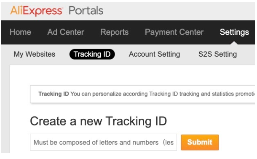
Task: Open the S2S Setting sub-tab
Action: pos(218,54)
